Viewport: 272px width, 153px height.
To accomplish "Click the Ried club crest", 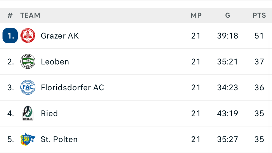I will (28, 113).
